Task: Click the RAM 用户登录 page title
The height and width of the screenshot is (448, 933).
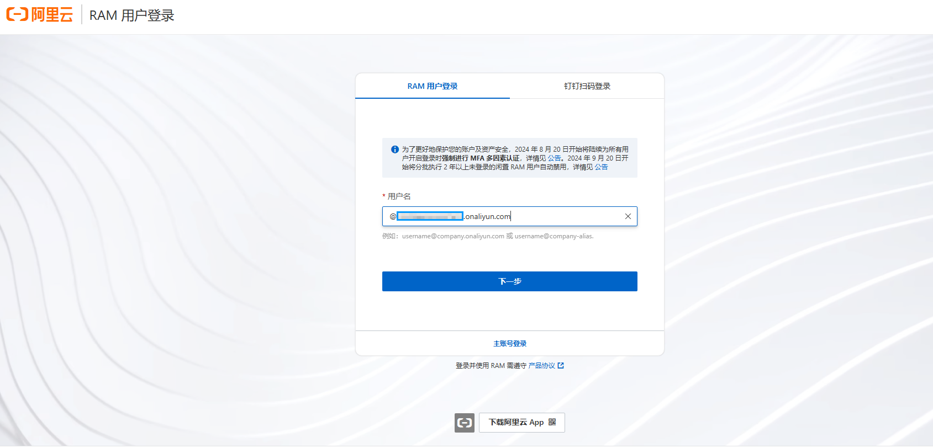Action: 131,15
